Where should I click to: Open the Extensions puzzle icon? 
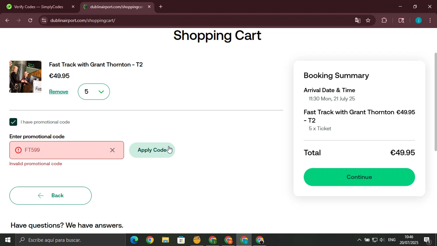[384, 20]
